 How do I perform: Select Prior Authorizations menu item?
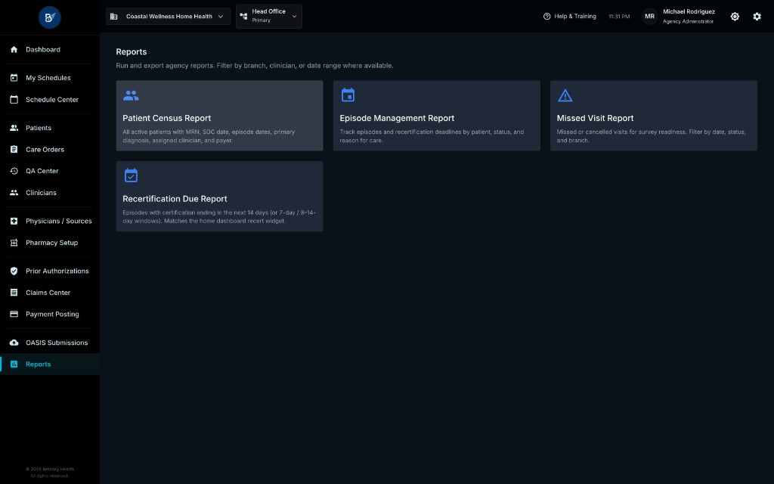pyautogui.click(x=49, y=271)
